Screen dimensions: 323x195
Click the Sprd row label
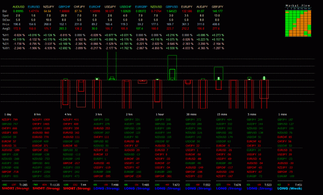pyautogui.click(x=6, y=15)
